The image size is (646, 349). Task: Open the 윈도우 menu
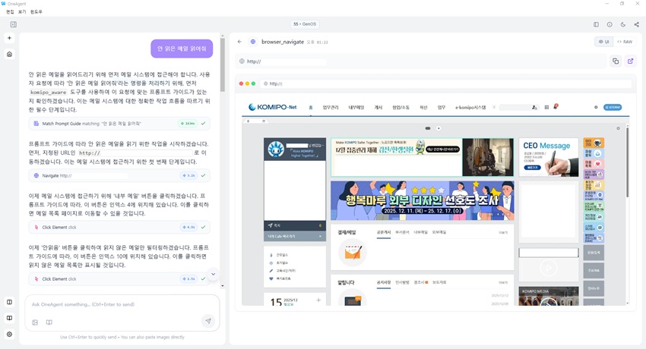coord(36,12)
